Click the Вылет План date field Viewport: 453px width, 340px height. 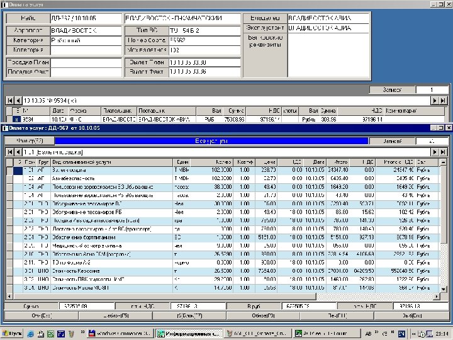[204, 62]
